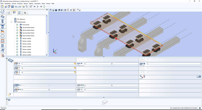Open the Konturen menu
The image size is (202, 110).
click(x=20, y=4)
